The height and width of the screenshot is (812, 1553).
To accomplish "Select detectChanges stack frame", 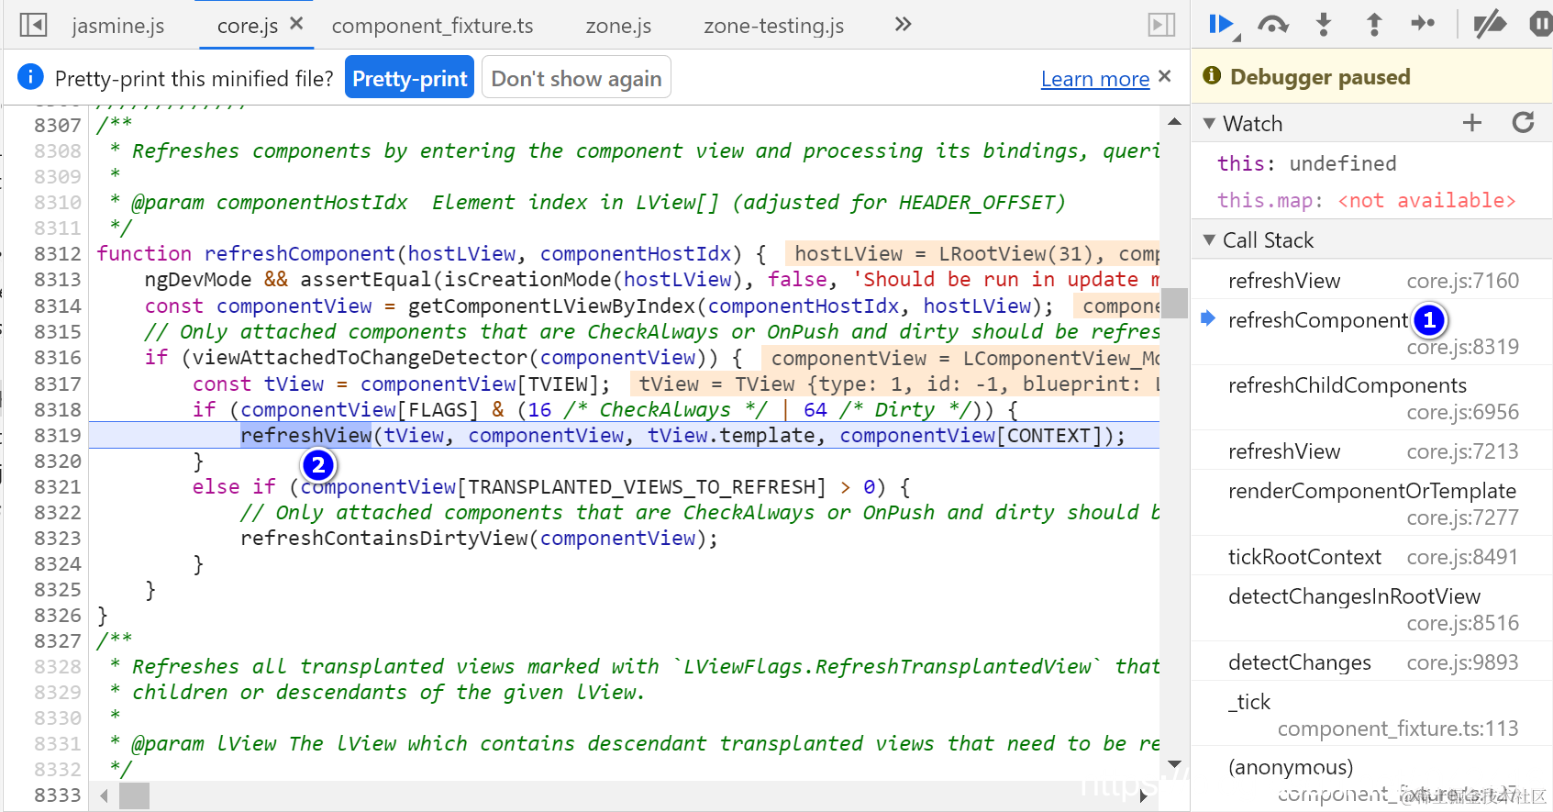I will pos(1372,662).
